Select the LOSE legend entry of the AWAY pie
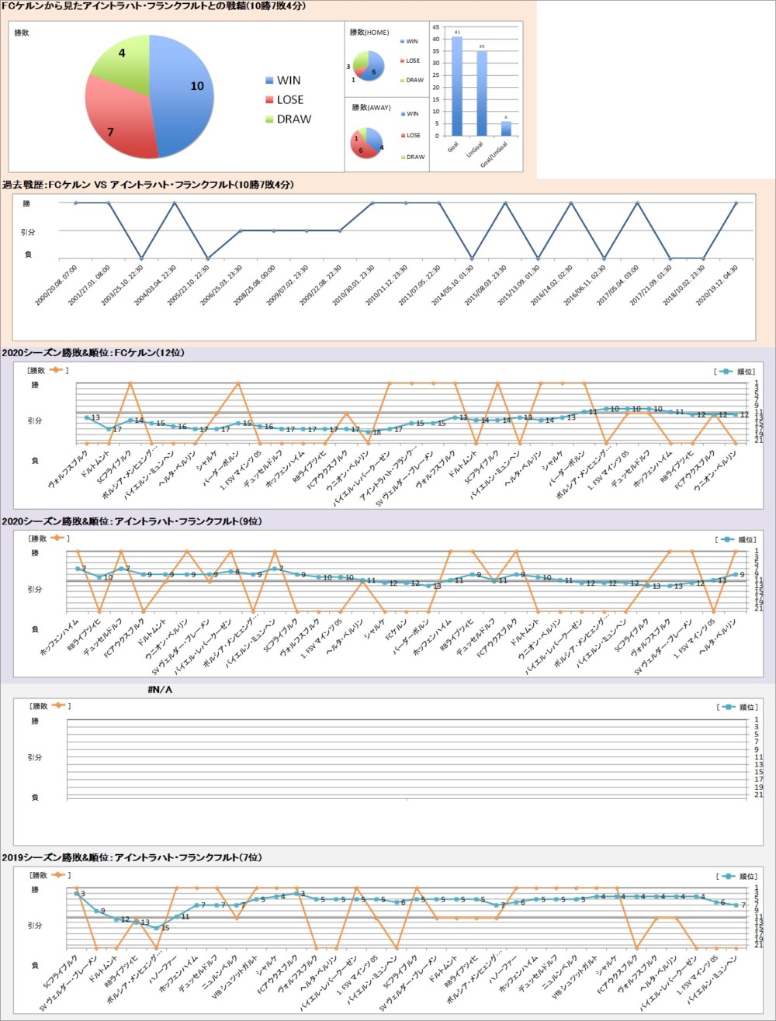The width and height of the screenshot is (776, 1021). point(412,135)
